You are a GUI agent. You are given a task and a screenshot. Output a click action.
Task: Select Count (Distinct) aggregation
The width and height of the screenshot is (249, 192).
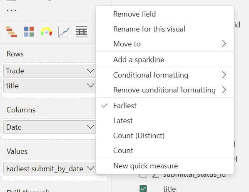coord(165,135)
